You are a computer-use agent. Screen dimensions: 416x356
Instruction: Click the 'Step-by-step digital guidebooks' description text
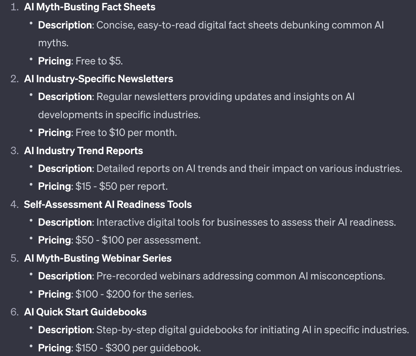coord(252,330)
